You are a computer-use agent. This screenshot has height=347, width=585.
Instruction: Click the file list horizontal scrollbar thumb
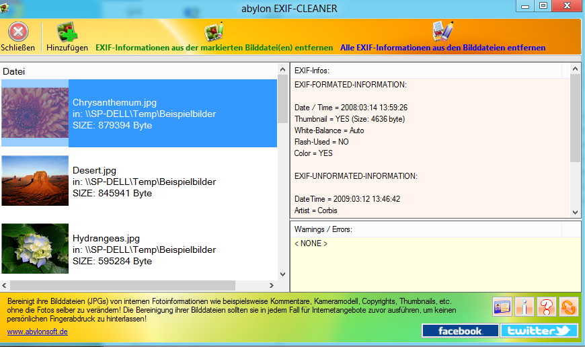(x=123, y=285)
